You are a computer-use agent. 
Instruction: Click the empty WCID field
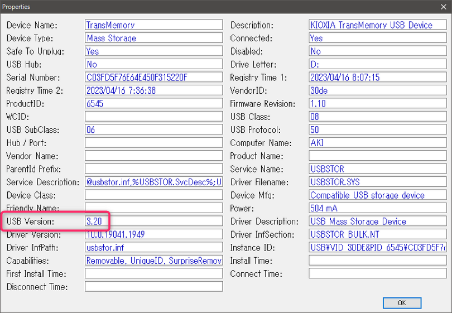pyautogui.click(x=153, y=117)
